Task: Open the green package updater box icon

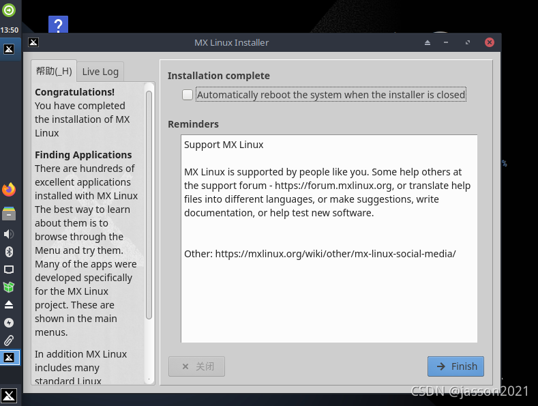Action: pos(9,287)
